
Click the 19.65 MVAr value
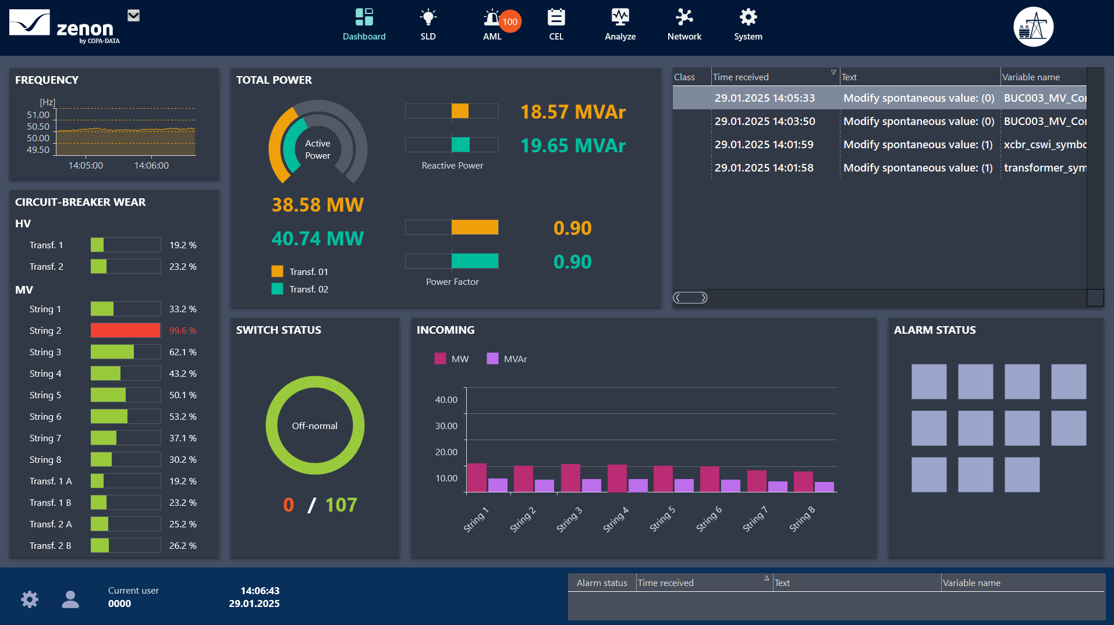coord(573,145)
